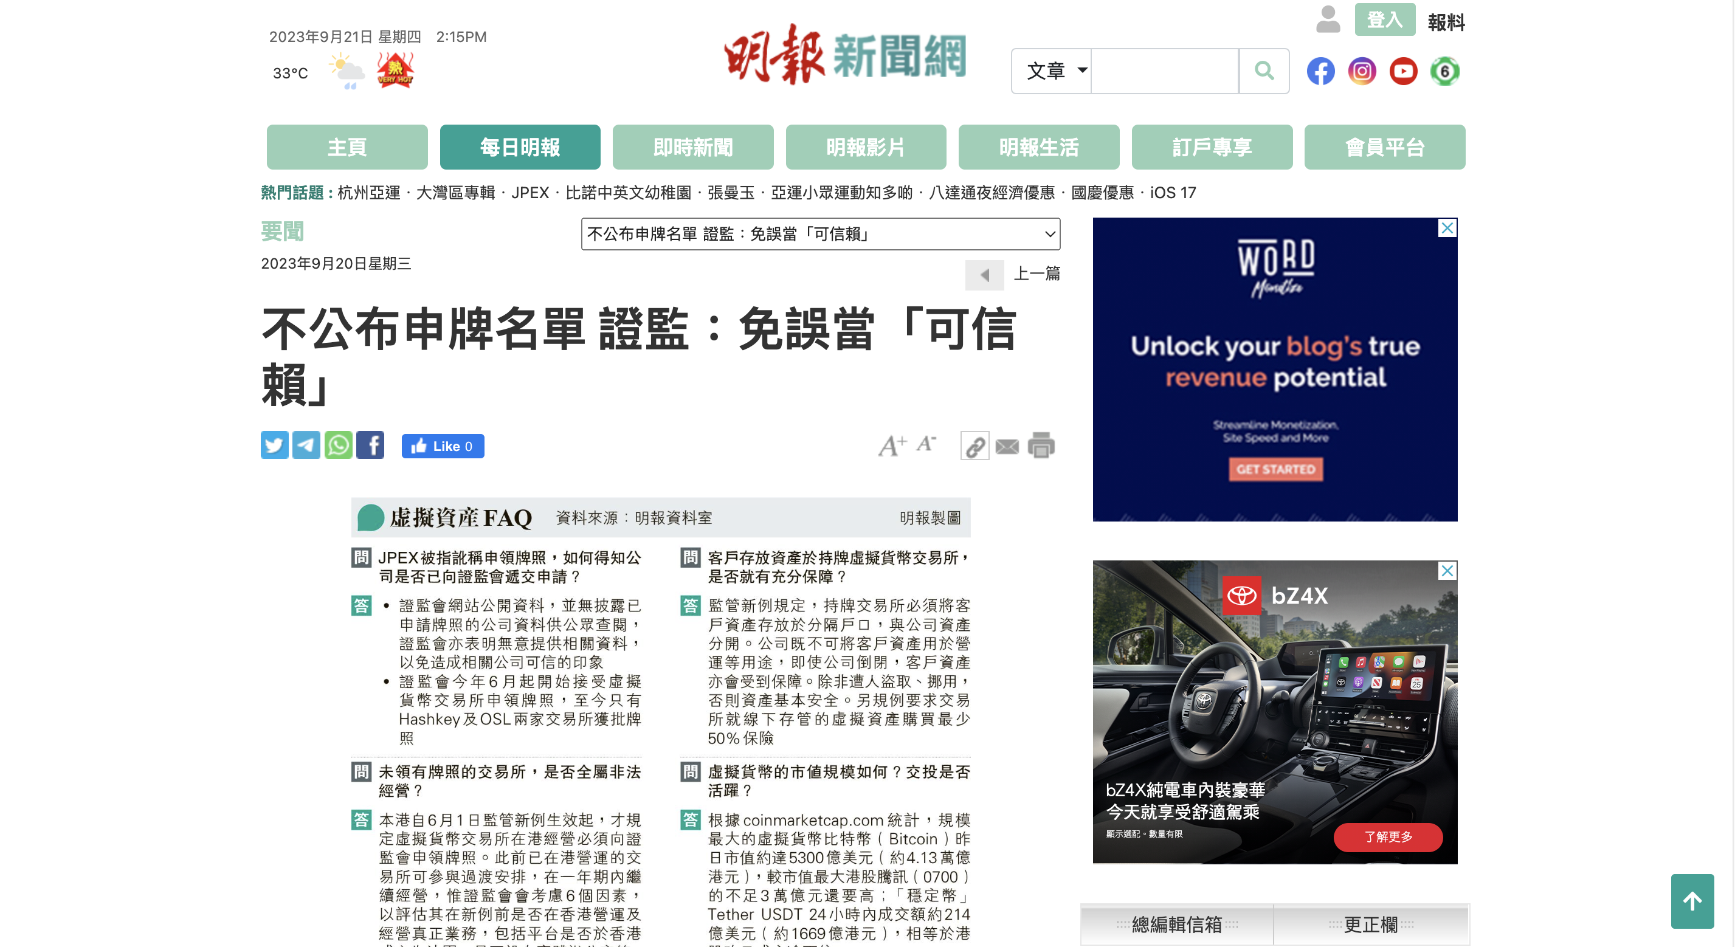This screenshot has width=1735, height=947.
Task: Open the JPEX hot topic
Action: point(530,193)
